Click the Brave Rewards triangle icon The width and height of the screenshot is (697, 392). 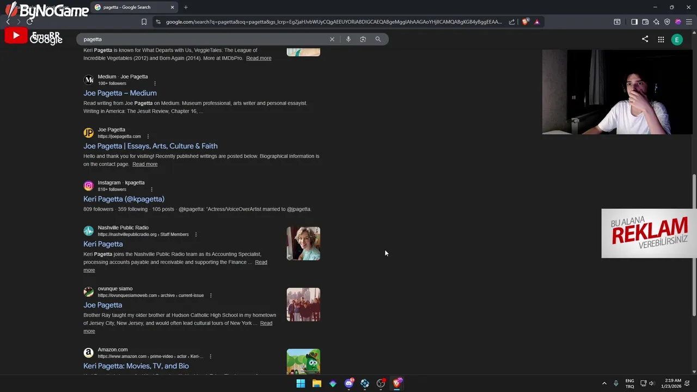(537, 22)
